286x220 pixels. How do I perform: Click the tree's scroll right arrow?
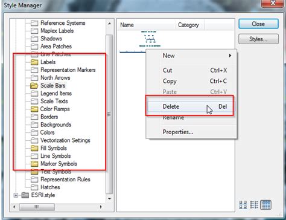(x=101, y=207)
